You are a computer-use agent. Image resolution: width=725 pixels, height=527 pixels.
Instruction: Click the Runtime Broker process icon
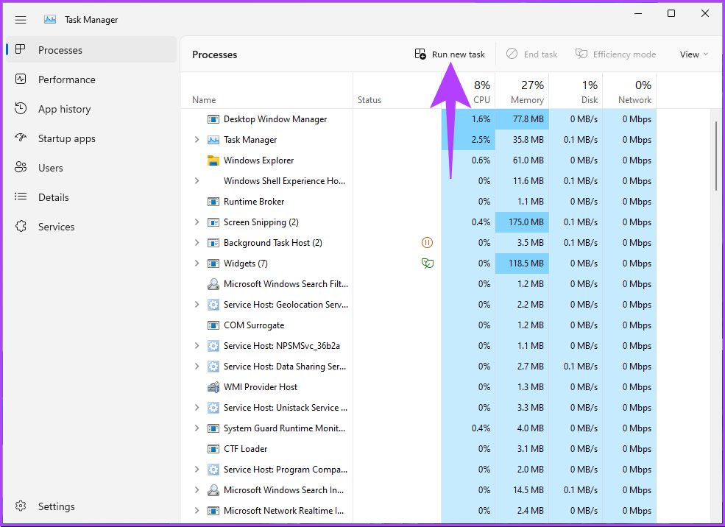click(x=213, y=202)
